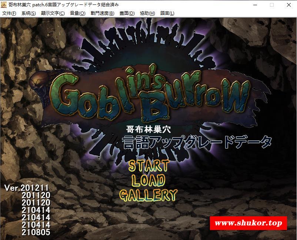The height and width of the screenshot is (240, 297).
Task: Open the GALLERY from title screen
Action: [148, 195]
